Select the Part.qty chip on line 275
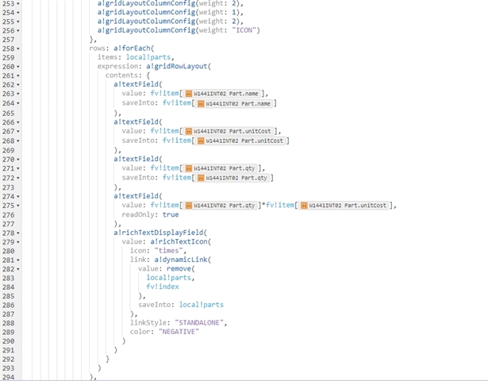The height and width of the screenshot is (381, 488). (221, 206)
